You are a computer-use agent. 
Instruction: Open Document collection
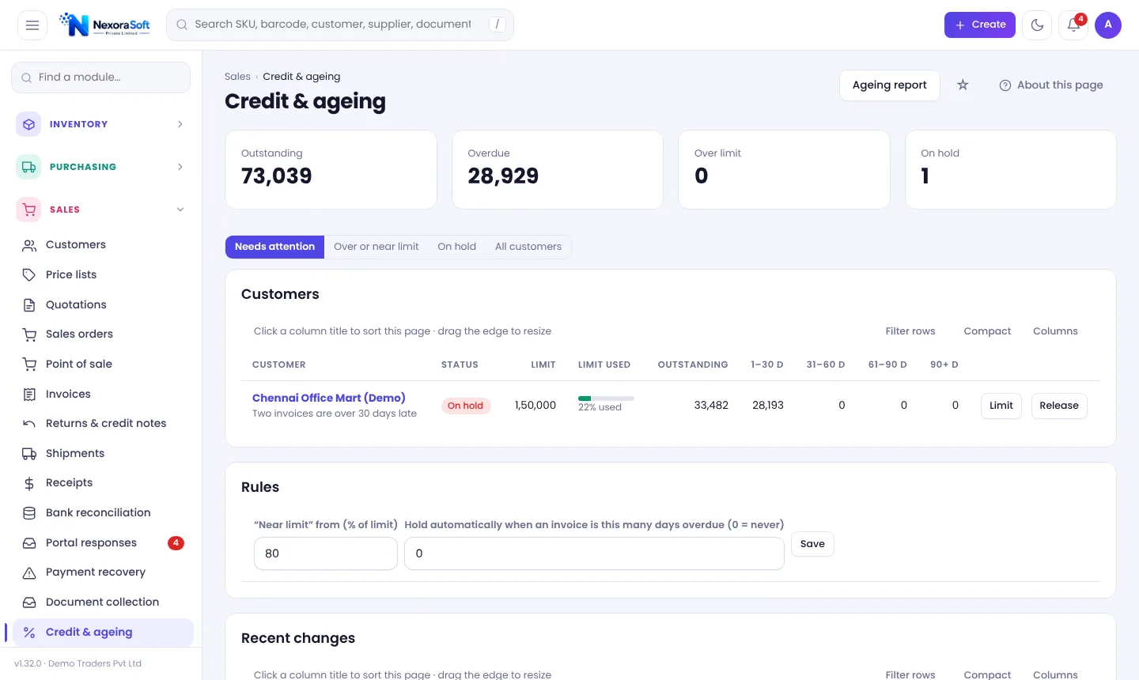click(x=103, y=603)
